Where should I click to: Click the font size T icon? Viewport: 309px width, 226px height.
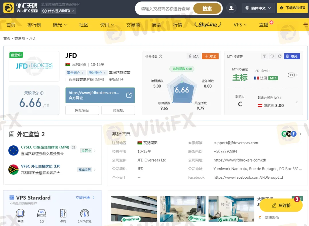[x=264, y=56]
